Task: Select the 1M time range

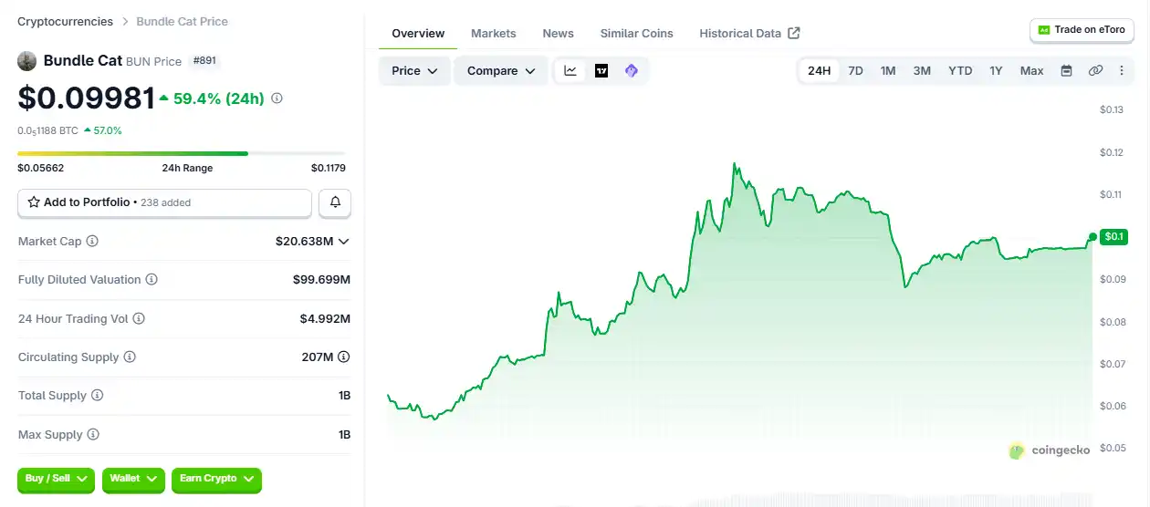Action: click(888, 71)
